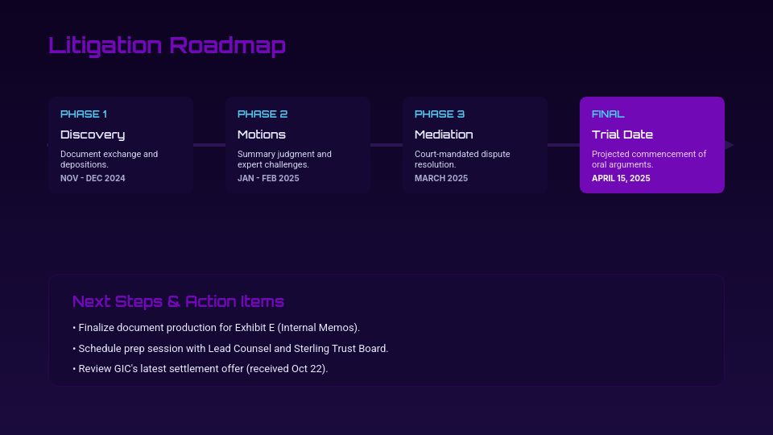Select the JAN - FEB 2025 date
The image size is (773, 435).
pos(268,178)
